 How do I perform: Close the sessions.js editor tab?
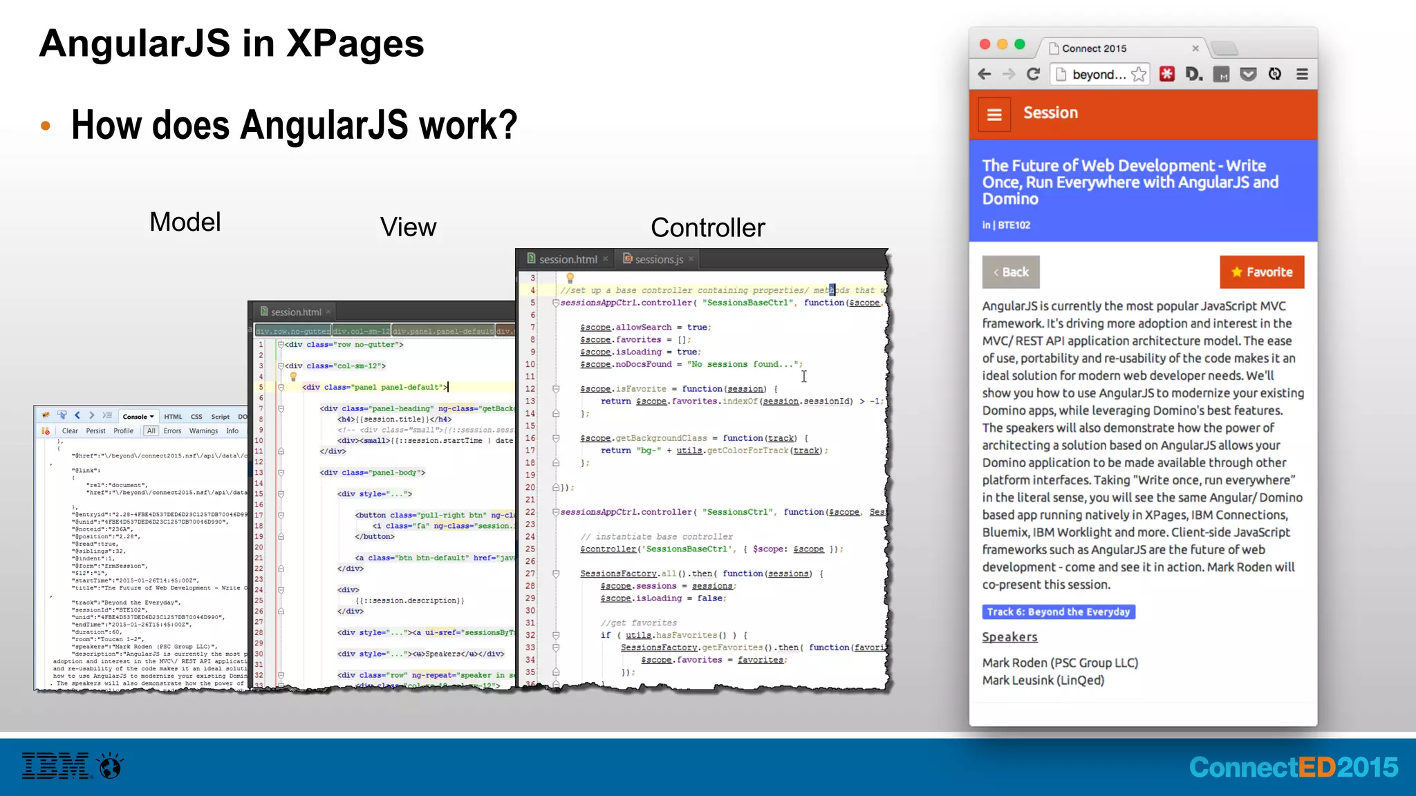691,259
